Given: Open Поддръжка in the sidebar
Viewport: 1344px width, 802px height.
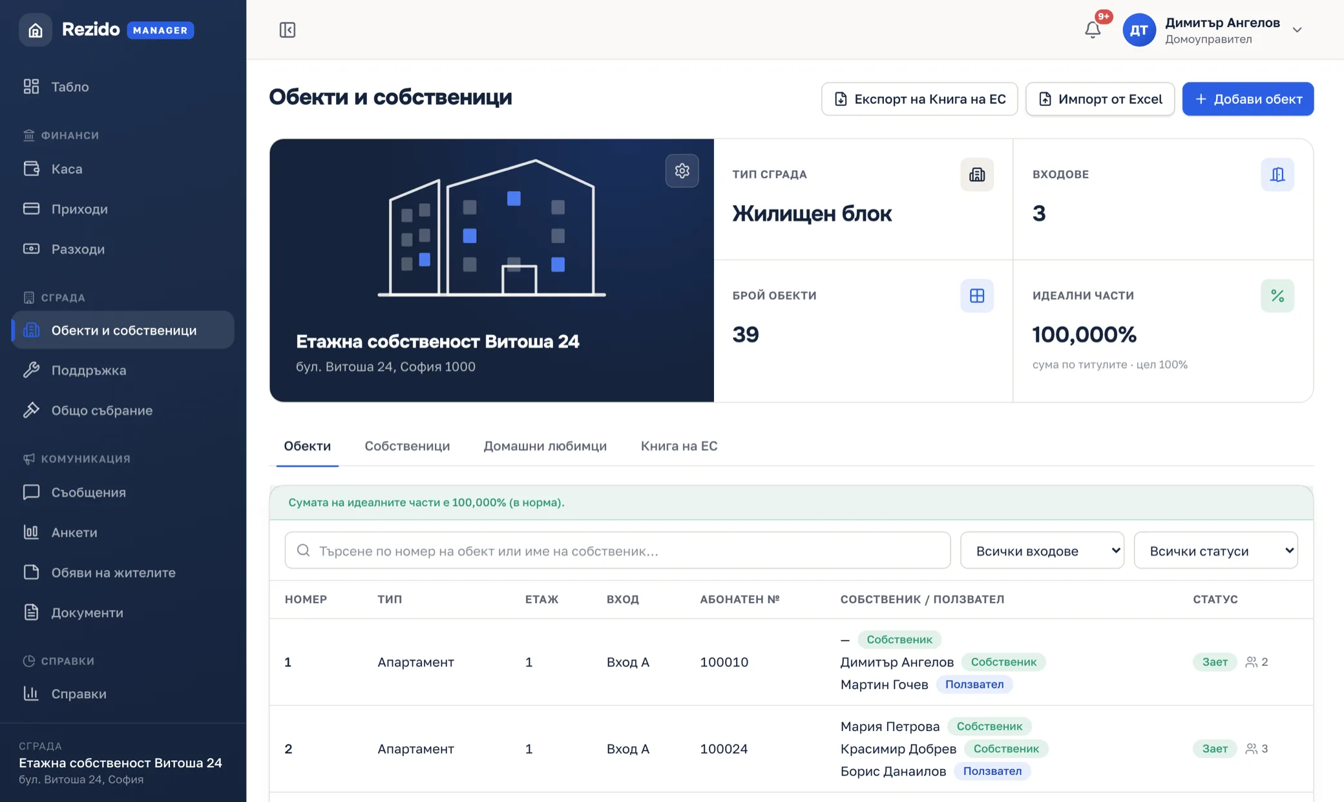Looking at the screenshot, I should point(123,371).
